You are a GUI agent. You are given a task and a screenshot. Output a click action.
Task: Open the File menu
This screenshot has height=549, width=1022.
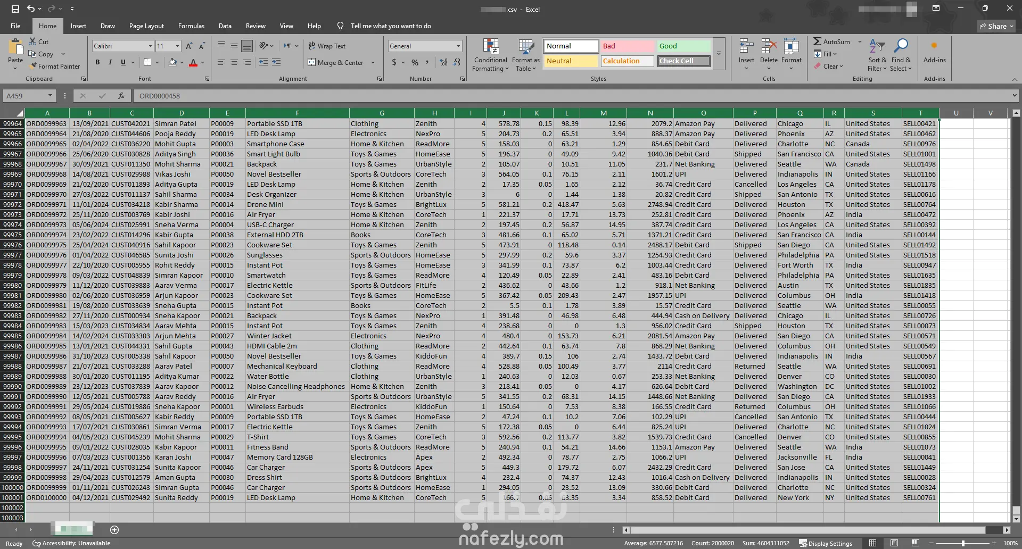pyautogui.click(x=16, y=26)
